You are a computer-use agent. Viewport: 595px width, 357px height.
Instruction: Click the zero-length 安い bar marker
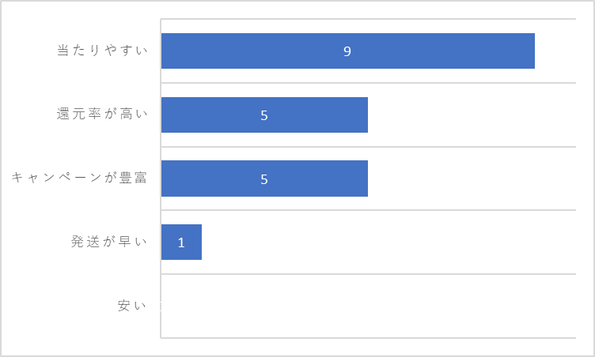pos(161,306)
